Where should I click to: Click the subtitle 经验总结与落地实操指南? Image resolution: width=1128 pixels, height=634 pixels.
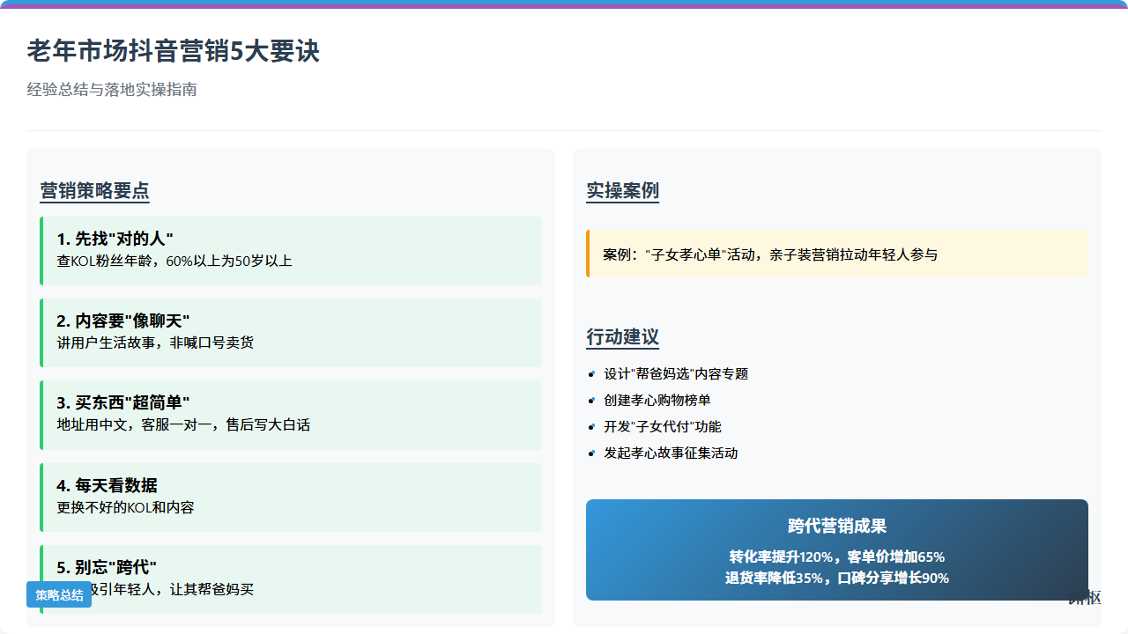pyautogui.click(x=112, y=89)
